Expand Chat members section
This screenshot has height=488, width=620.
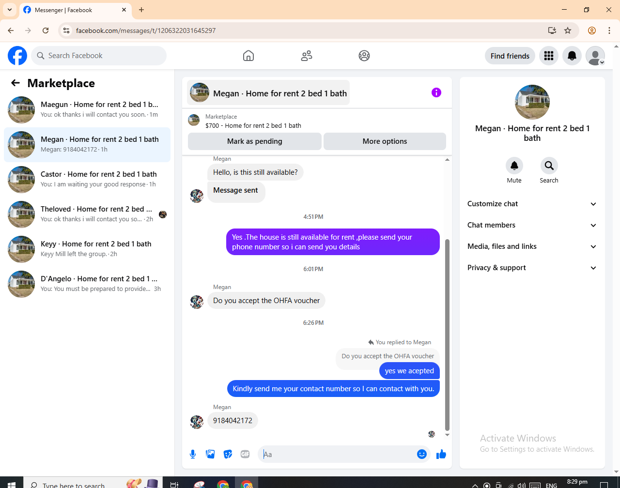[532, 225]
